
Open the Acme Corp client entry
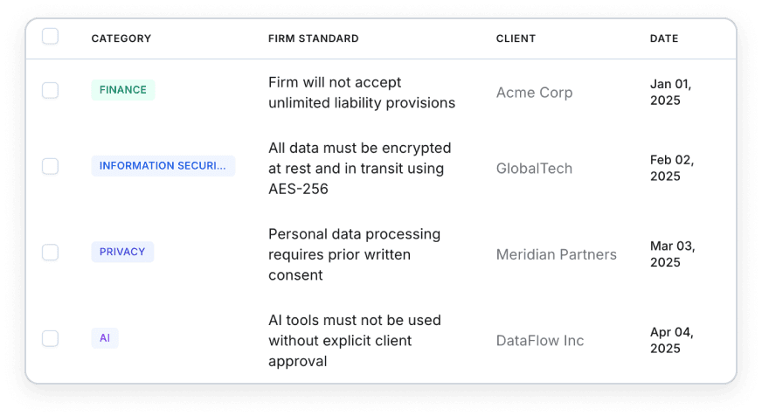point(534,93)
